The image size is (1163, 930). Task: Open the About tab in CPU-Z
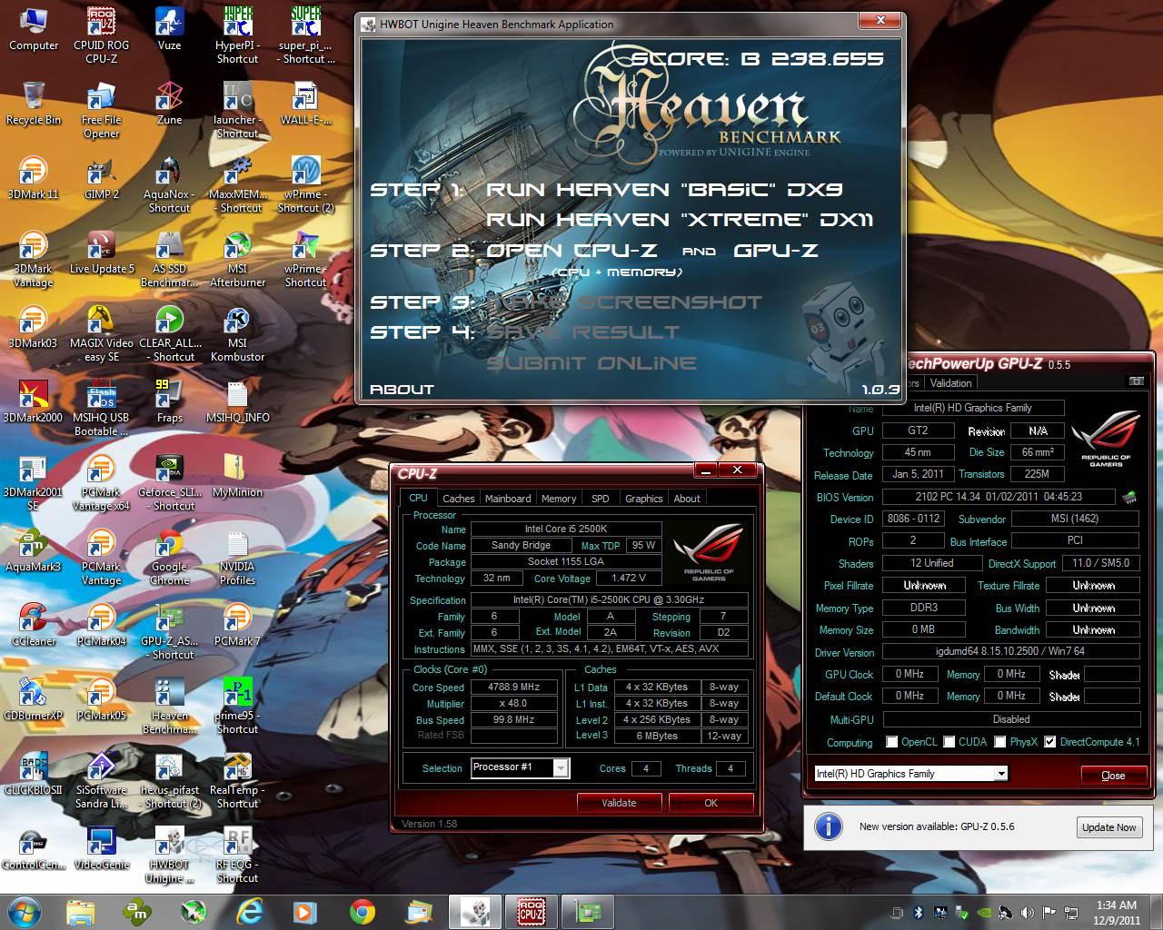click(x=687, y=499)
